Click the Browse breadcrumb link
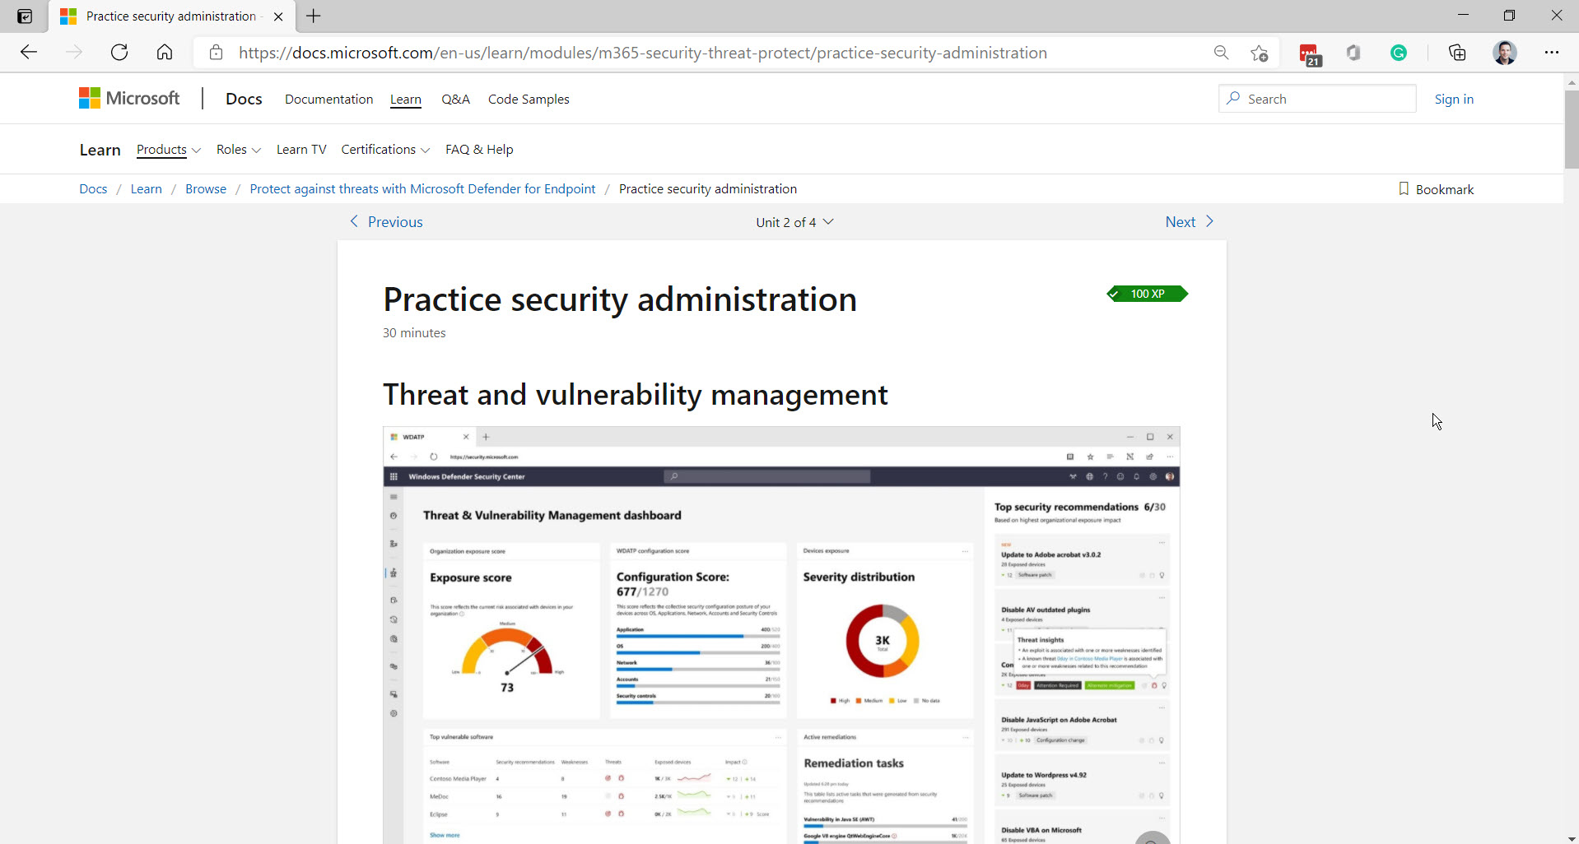 206,189
